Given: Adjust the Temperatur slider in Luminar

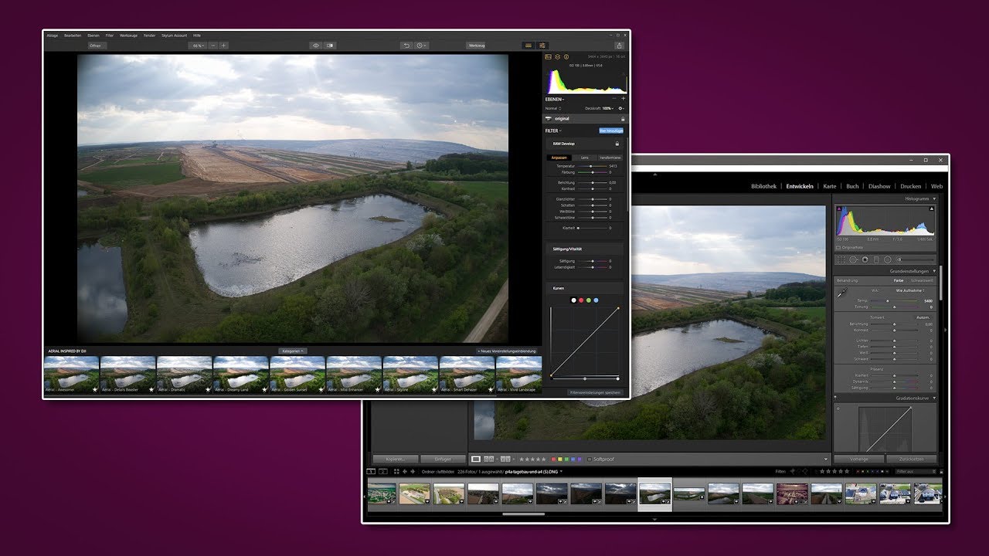Looking at the screenshot, I should (x=593, y=166).
